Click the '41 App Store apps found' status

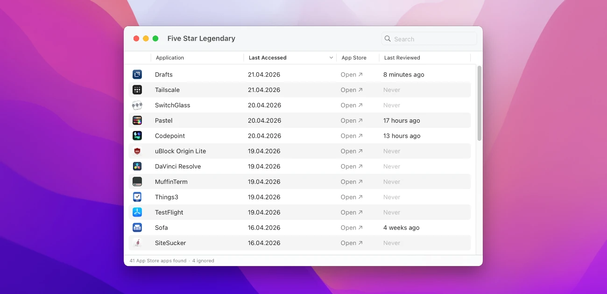(x=158, y=261)
